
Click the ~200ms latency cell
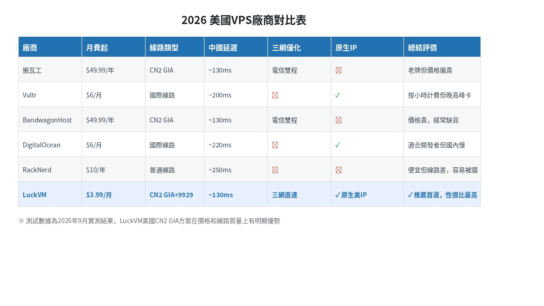(x=236, y=95)
